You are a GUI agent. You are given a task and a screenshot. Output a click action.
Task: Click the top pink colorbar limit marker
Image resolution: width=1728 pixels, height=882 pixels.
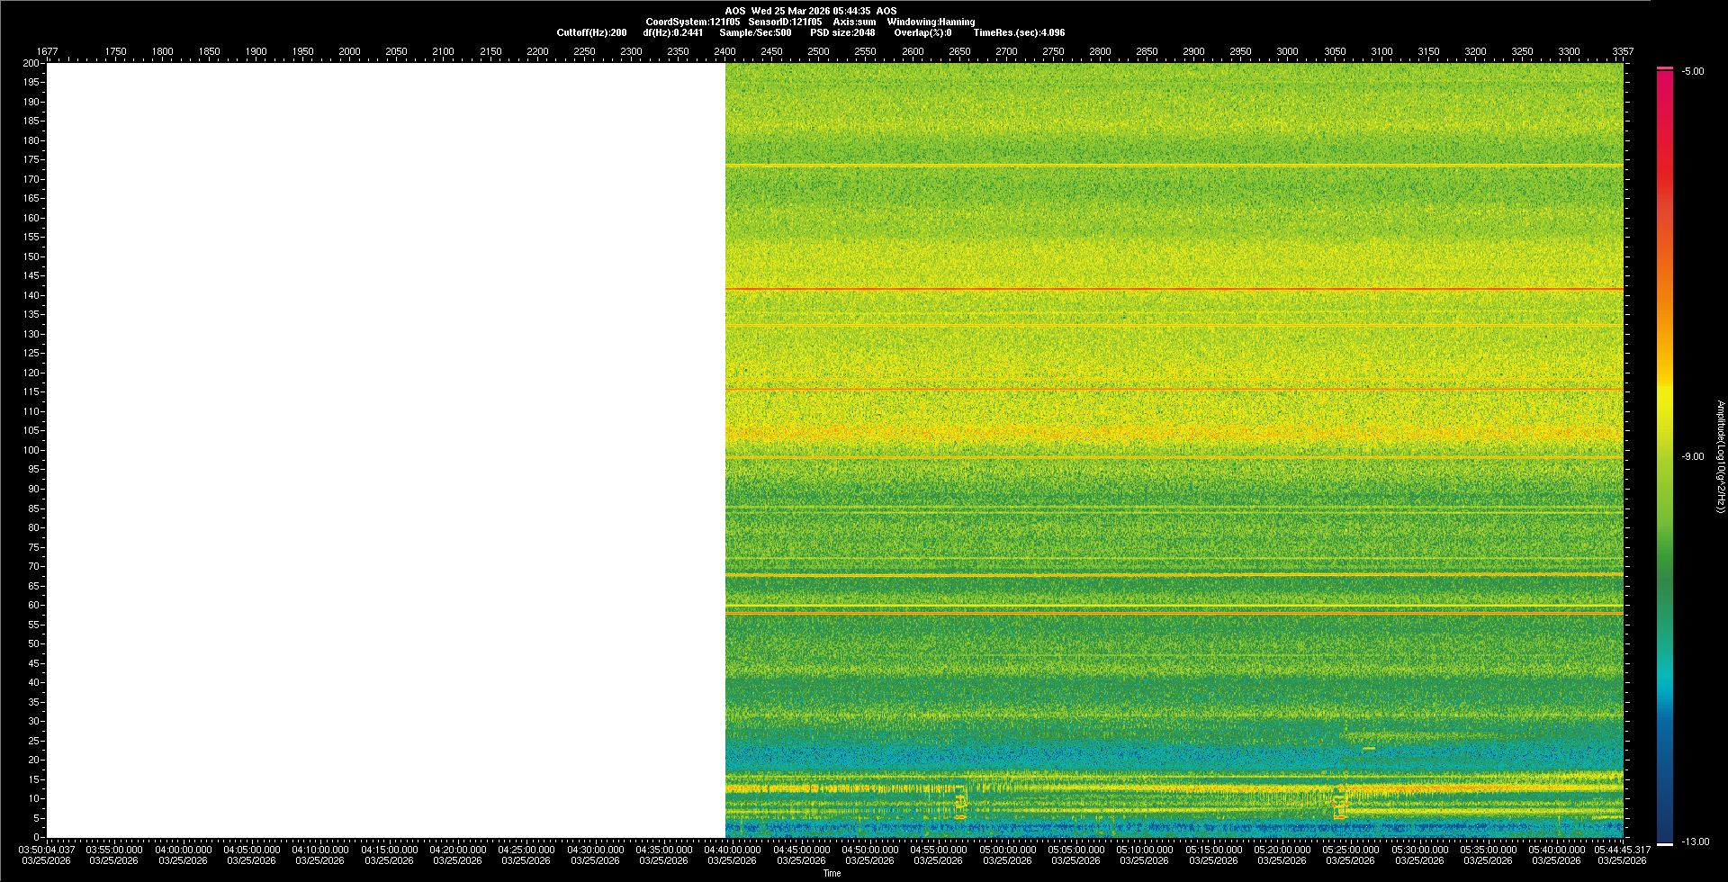[x=1665, y=68]
